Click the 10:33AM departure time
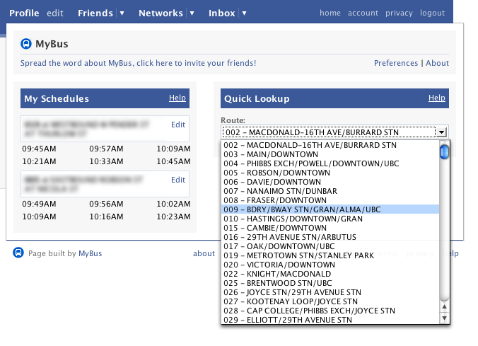The width and height of the screenshot is (478, 346). [x=106, y=161]
